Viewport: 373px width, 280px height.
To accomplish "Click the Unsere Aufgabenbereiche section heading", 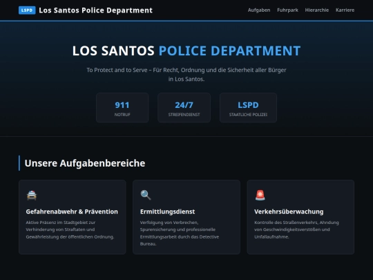I will coord(85,163).
